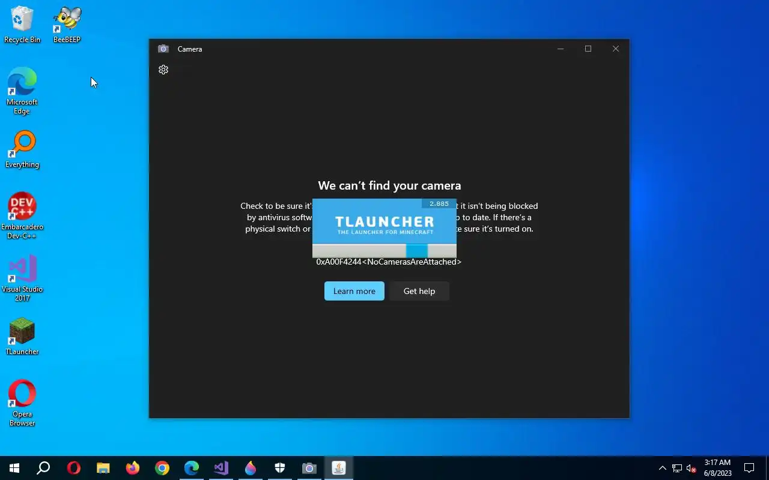Click 'We can't find your camera' heading

[389, 185]
